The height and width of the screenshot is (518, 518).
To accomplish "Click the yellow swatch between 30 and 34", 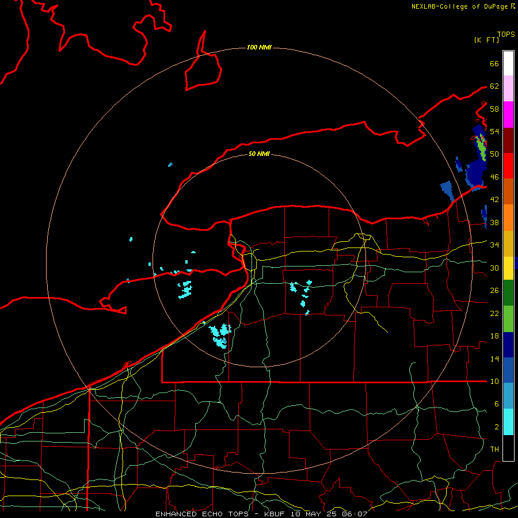I will pos(508,268).
